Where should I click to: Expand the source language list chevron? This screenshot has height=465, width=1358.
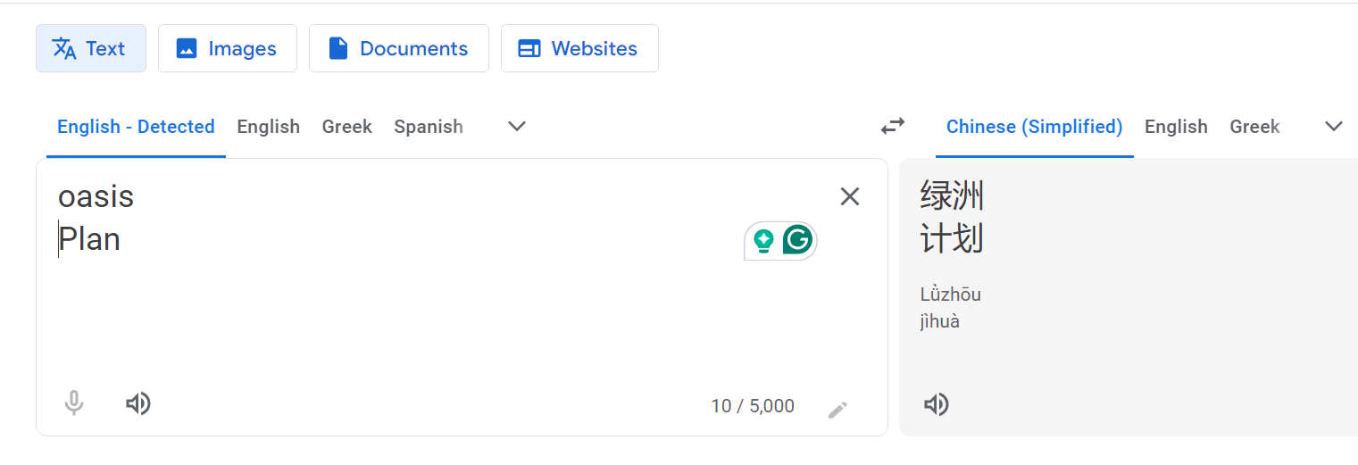(516, 127)
